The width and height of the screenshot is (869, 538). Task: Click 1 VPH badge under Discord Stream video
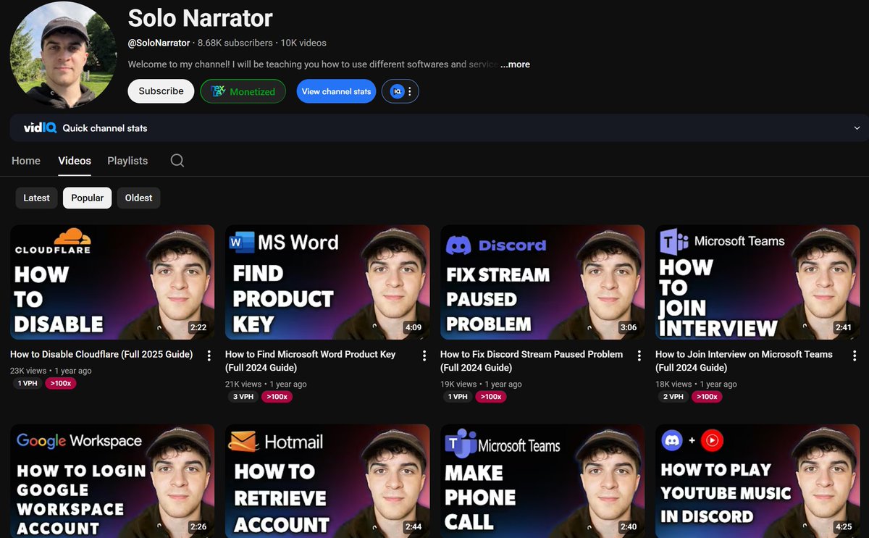click(x=458, y=397)
